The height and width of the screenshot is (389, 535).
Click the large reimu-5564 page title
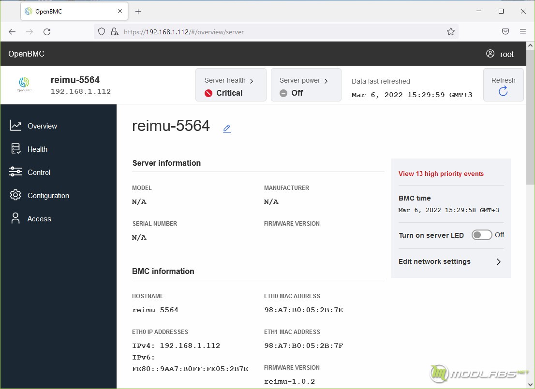[x=171, y=126]
